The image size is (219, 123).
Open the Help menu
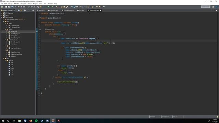(x=56, y=4)
